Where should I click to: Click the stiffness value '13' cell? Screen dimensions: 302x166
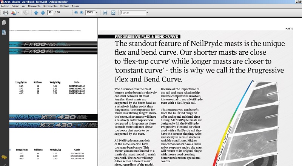pos(38,86)
